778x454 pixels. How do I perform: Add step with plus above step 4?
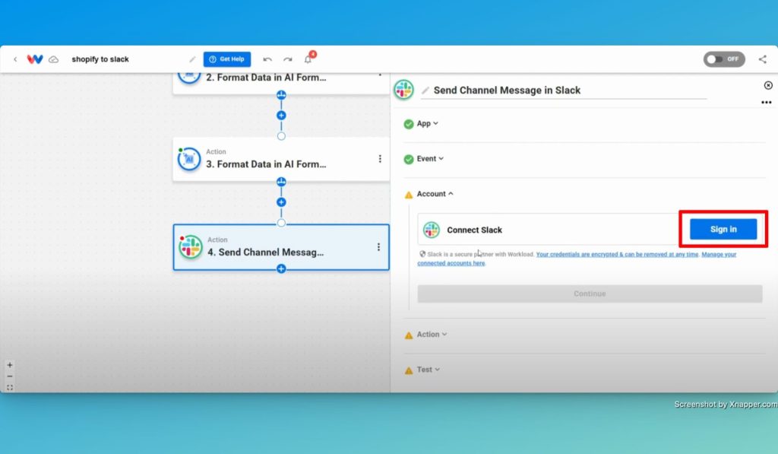pyautogui.click(x=281, y=202)
